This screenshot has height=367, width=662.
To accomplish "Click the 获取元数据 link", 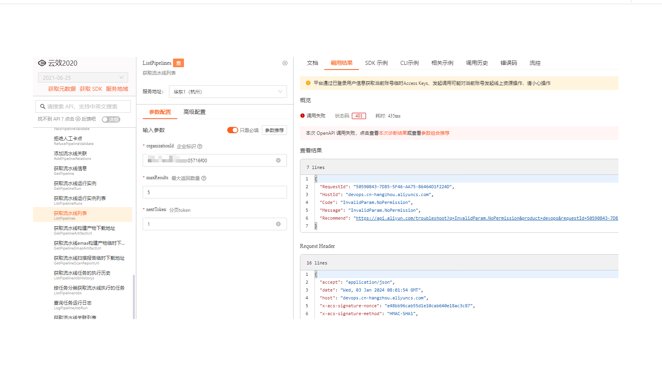I will point(62,89).
